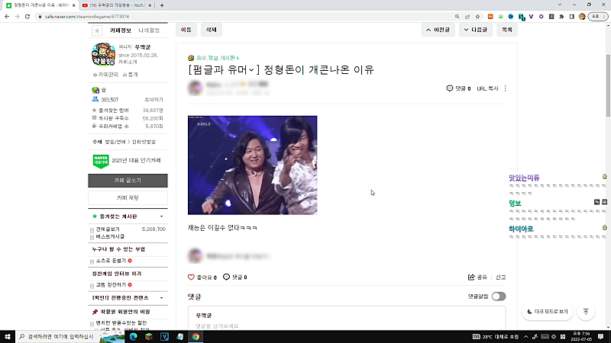The width and height of the screenshot is (611, 343).
Task: Click the cafe management link
Action: tap(105, 75)
